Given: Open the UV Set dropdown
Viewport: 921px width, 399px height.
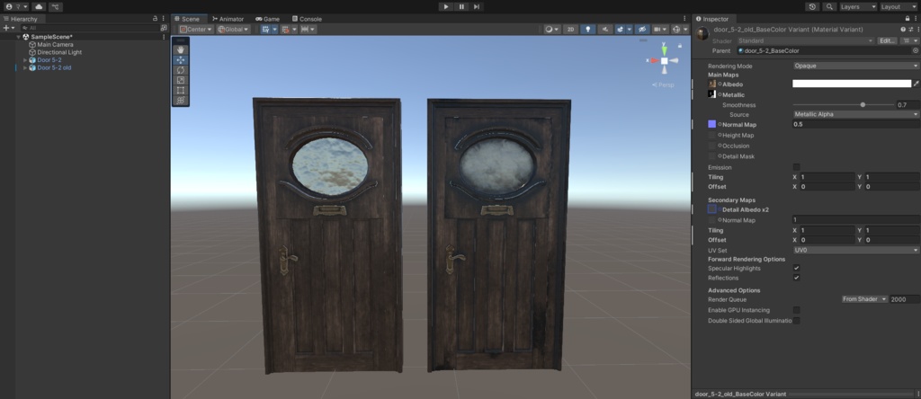Looking at the screenshot, I should pos(856,250).
